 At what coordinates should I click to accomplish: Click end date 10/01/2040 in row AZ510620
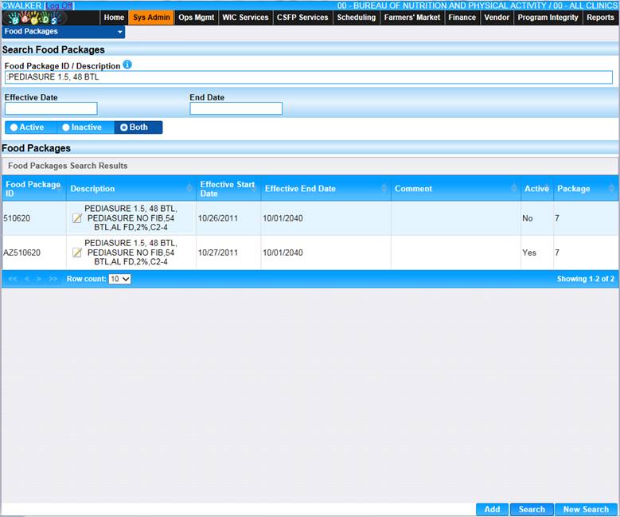[x=283, y=253]
